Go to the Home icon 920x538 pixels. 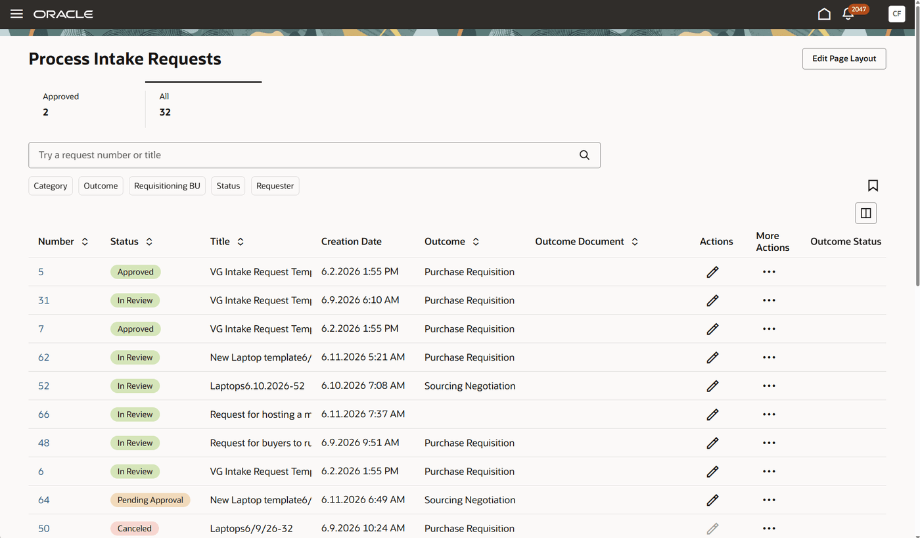click(x=824, y=14)
